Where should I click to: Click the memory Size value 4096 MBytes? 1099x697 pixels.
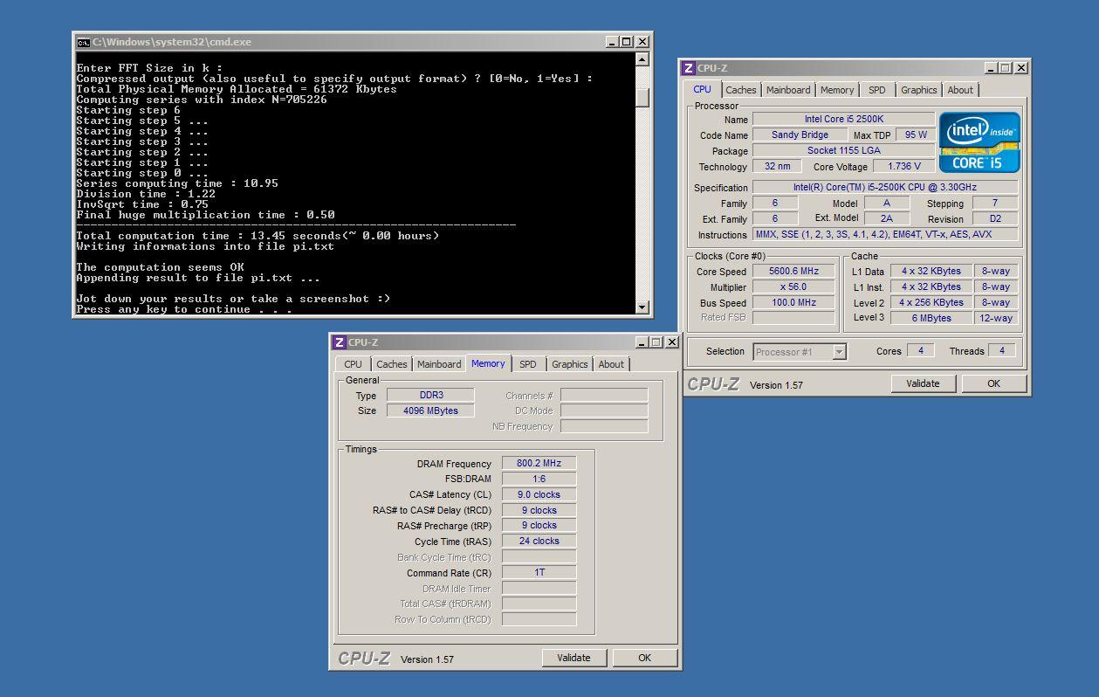(429, 411)
